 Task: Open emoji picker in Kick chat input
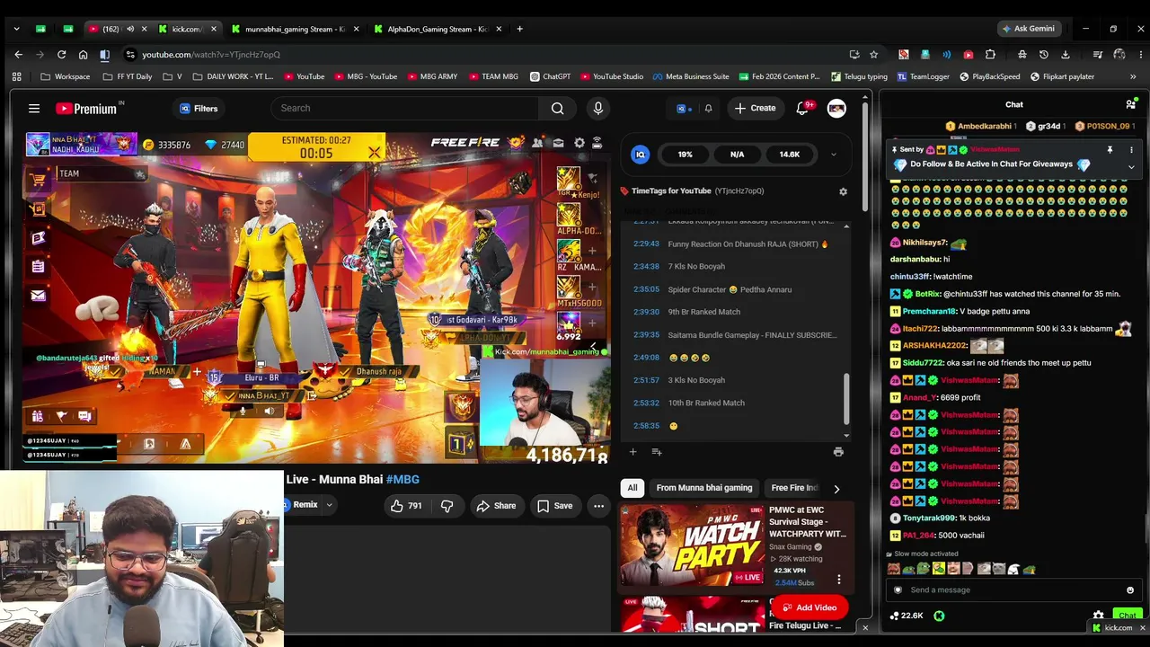1130,590
